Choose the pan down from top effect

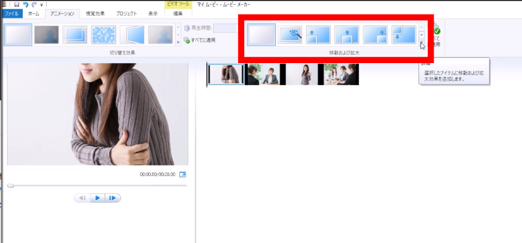pyautogui.click(x=404, y=35)
